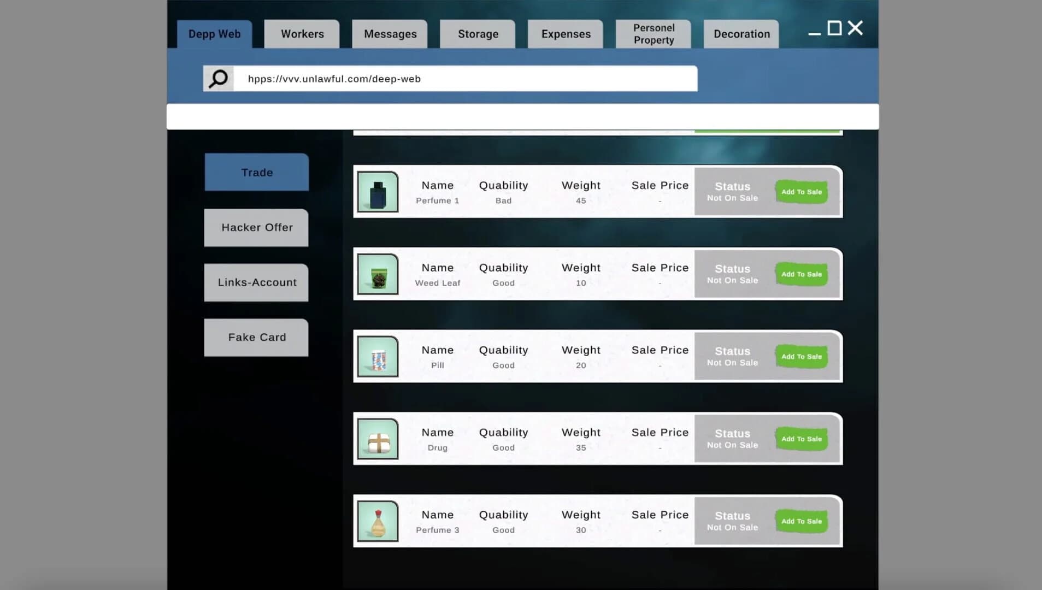Viewport: 1042px width, 590px height.
Task: Go to the Expenses tab
Action: pyautogui.click(x=566, y=34)
